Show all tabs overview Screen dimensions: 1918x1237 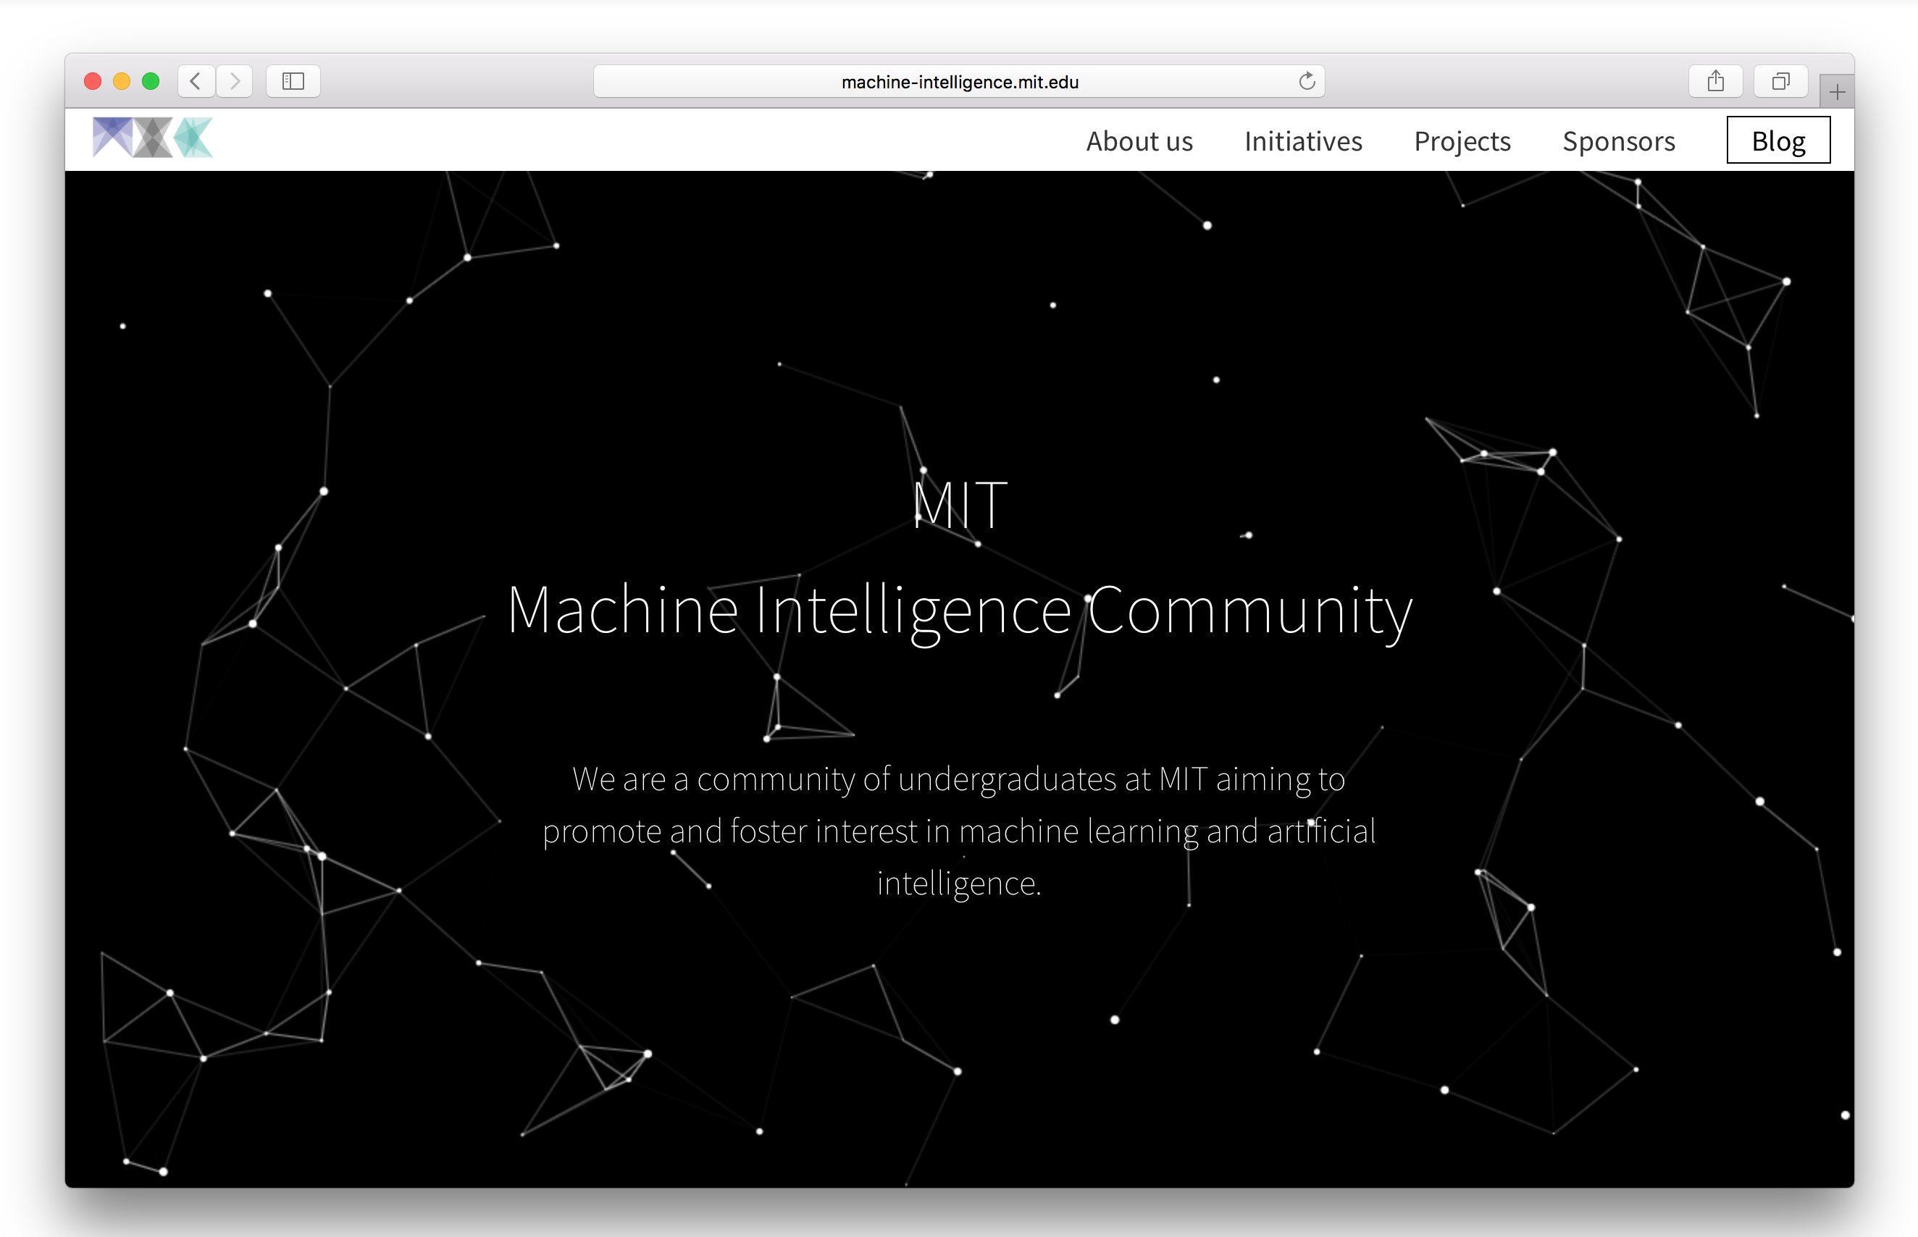[1780, 81]
